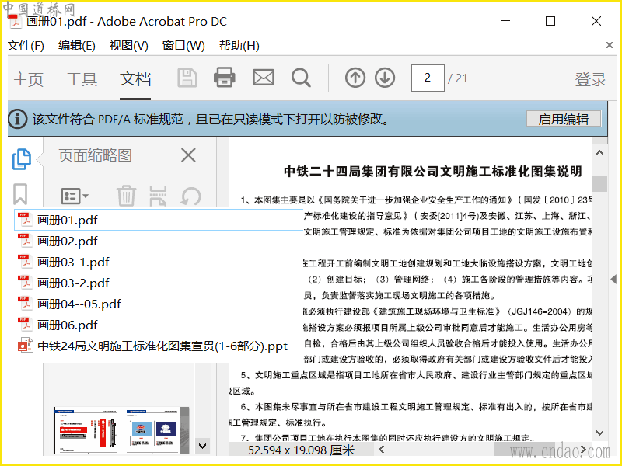Open the bookmarks sidebar icon
Viewport: 622px width, 466px height.
pos(20,194)
